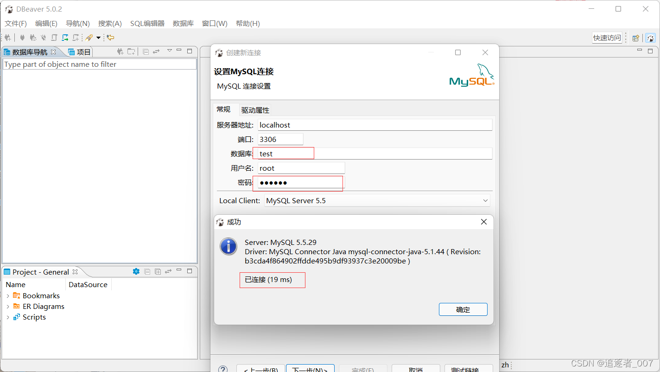Click the Quick Access field (快速访问)
The height and width of the screenshot is (372, 660).
[x=607, y=38]
